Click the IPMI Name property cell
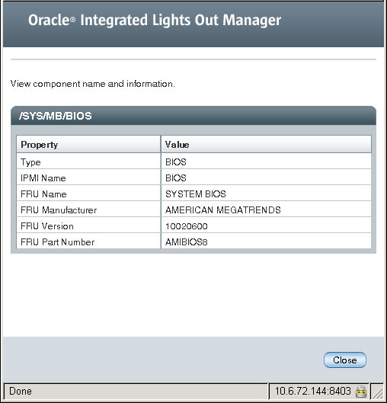The height and width of the screenshot is (403, 387). (x=88, y=178)
